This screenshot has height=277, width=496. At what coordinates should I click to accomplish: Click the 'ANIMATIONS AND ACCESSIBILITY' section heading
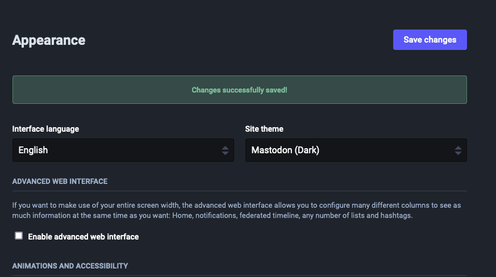click(x=70, y=266)
